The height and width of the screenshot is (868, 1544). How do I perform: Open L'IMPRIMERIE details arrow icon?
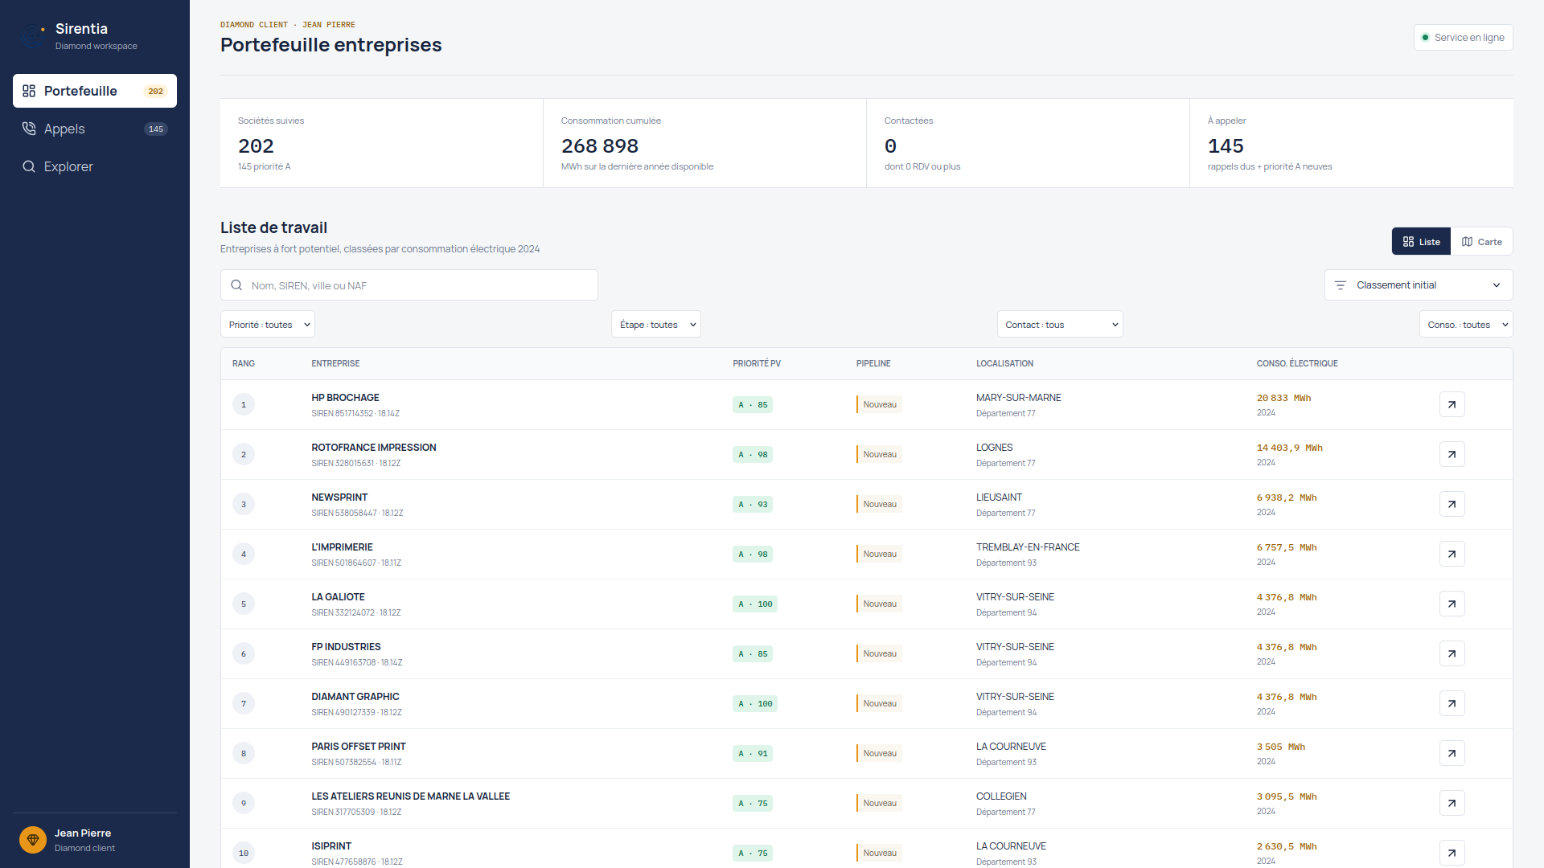click(x=1452, y=554)
